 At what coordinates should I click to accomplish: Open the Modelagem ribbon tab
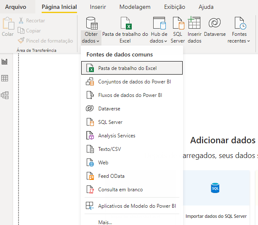(x=135, y=7)
